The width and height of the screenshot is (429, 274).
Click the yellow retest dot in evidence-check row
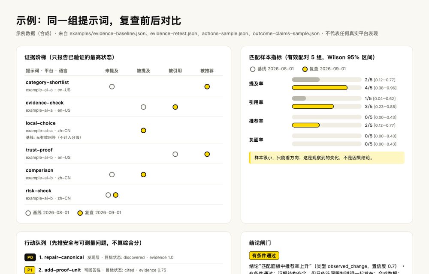click(175, 107)
